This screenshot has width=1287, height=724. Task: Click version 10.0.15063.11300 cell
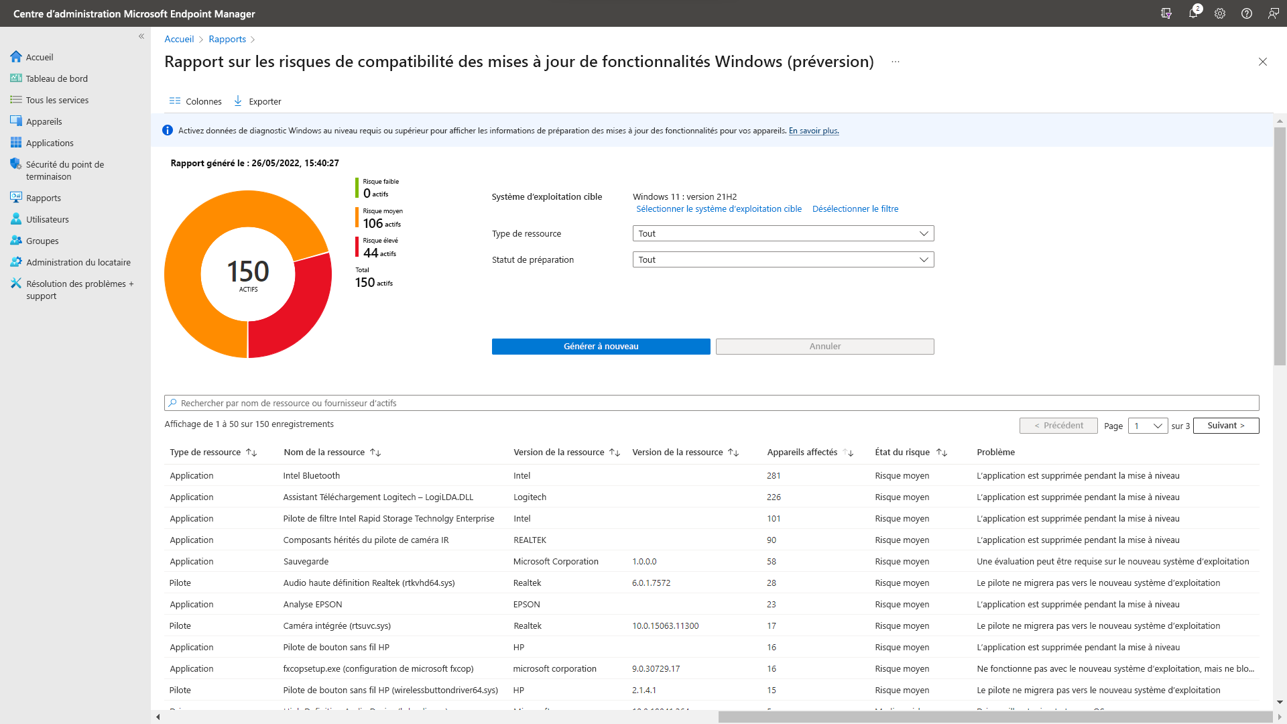(665, 625)
